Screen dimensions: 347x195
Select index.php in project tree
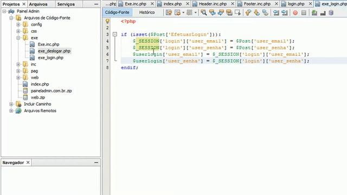point(40,84)
